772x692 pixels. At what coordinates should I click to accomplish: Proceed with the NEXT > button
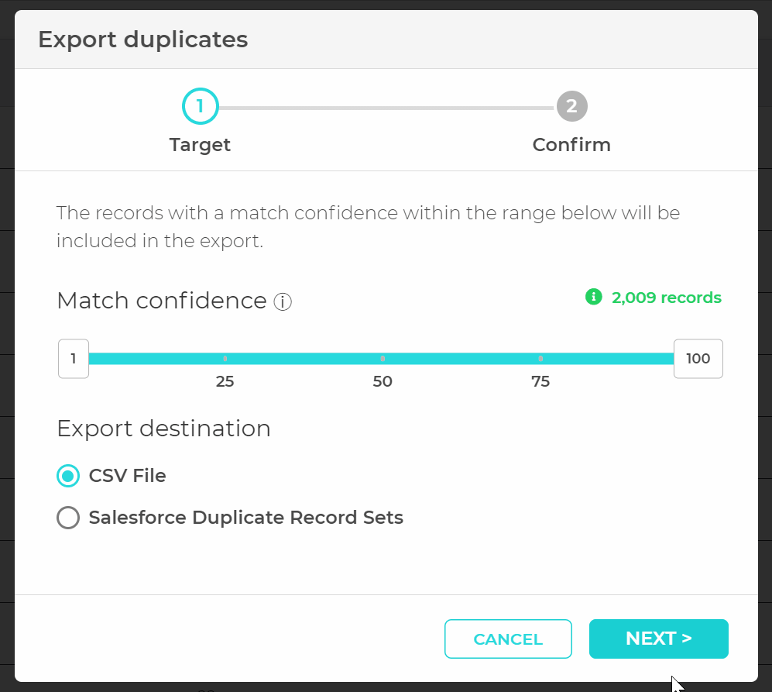pyautogui.click(x=658, y=639)
